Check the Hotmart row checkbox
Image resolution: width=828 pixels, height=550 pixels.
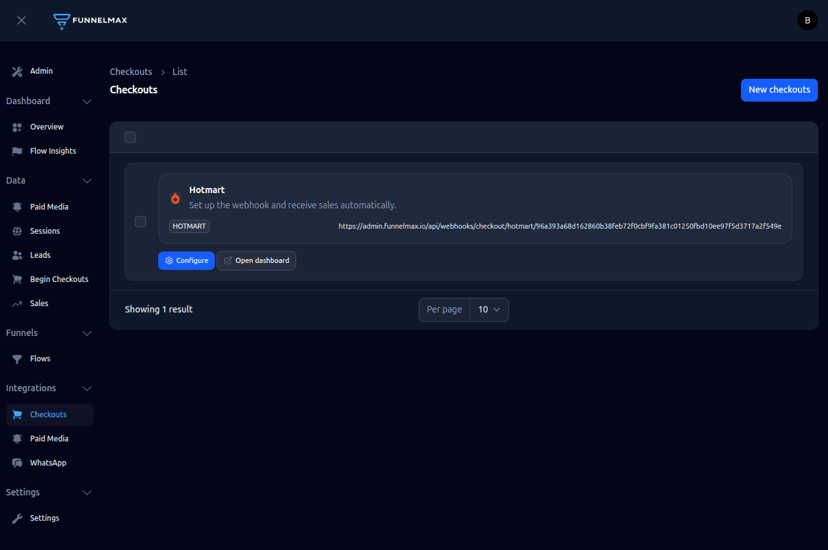[x=140, y=222]
